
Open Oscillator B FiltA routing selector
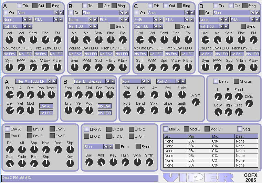tap(109, 20)
